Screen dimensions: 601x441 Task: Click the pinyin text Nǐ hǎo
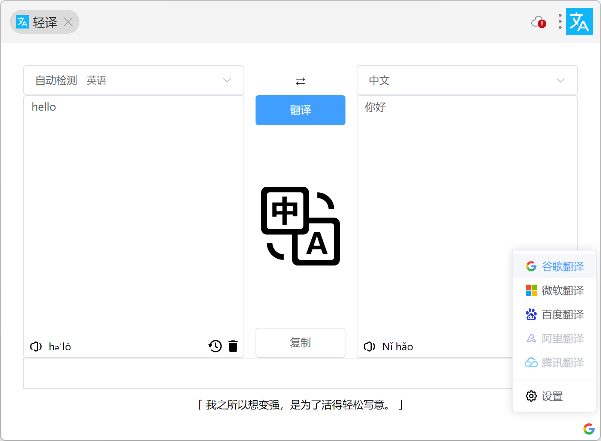coord(398,347)
